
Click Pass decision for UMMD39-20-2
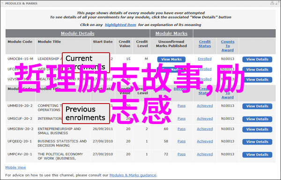point(182,106)
